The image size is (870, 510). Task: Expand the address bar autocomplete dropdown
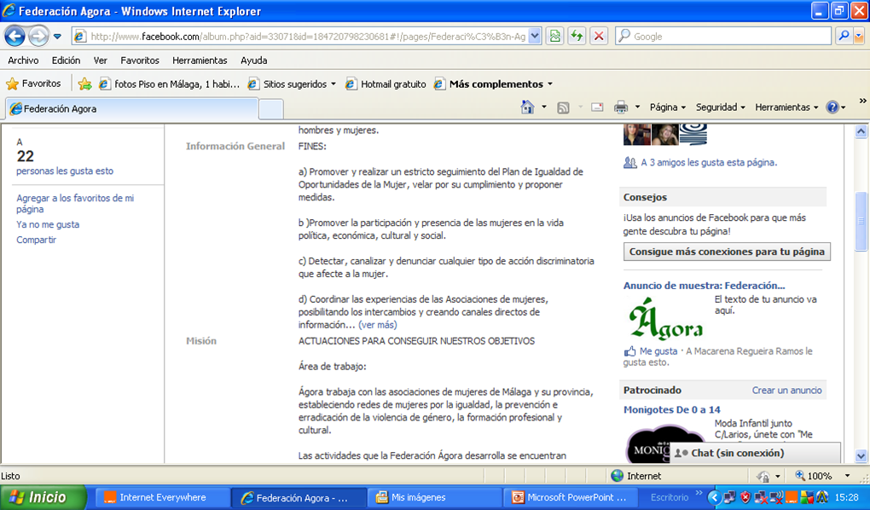(535, 37)
